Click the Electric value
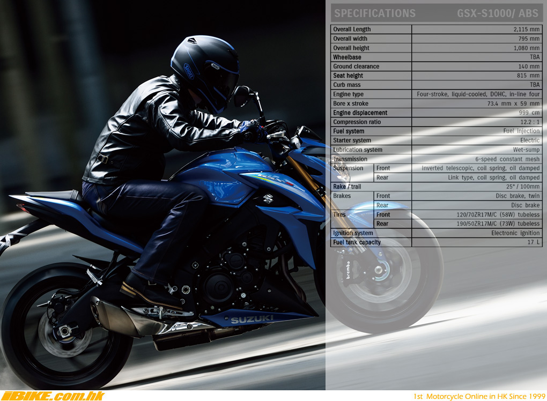The height and width of the screenshot is (401, 547). (x=530, y=140)
